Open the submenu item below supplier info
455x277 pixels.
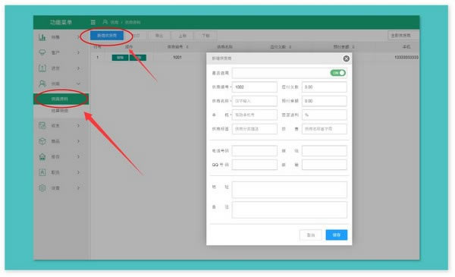[60, 111]
